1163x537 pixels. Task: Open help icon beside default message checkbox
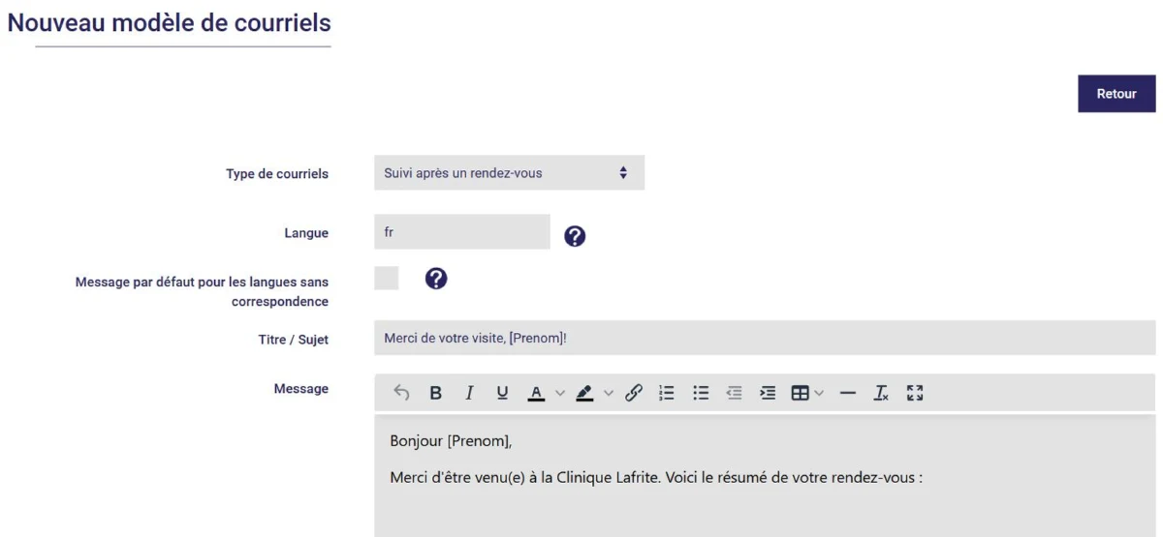436,279
